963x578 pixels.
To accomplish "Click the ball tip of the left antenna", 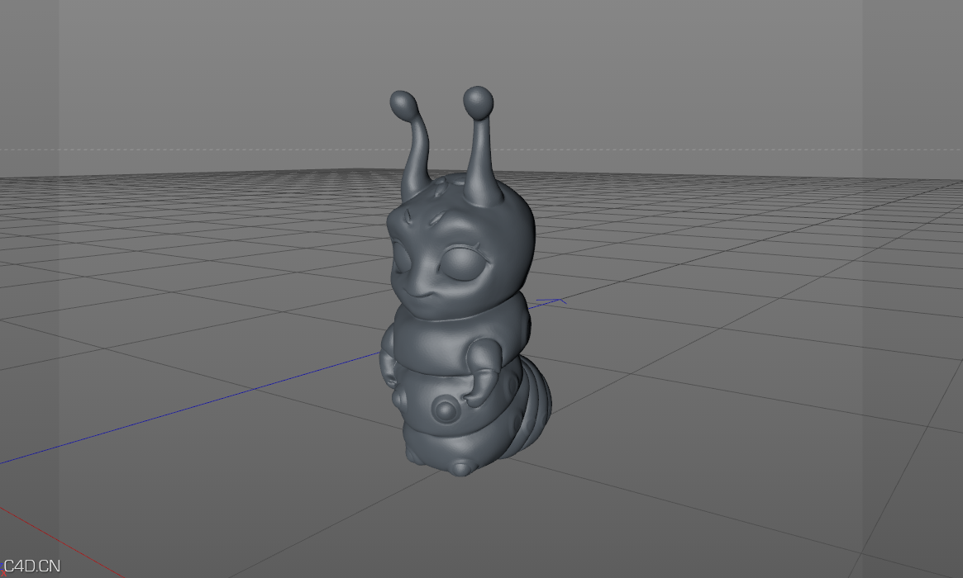I will tap(403, 104).
